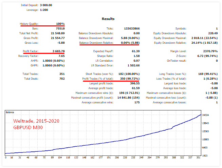Click the Total Trades value 351

click(x=62, y=74)
